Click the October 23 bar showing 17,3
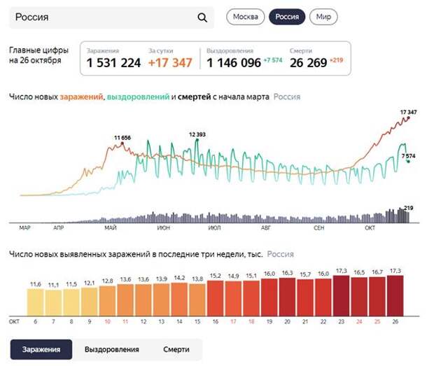The height and width of the screenshot is (366, 434). click(x=342, y=296)
